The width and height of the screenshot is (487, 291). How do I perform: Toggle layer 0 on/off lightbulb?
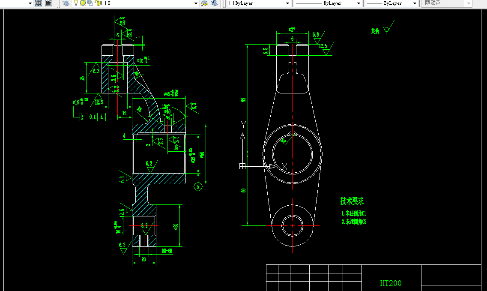click(76, 3)
